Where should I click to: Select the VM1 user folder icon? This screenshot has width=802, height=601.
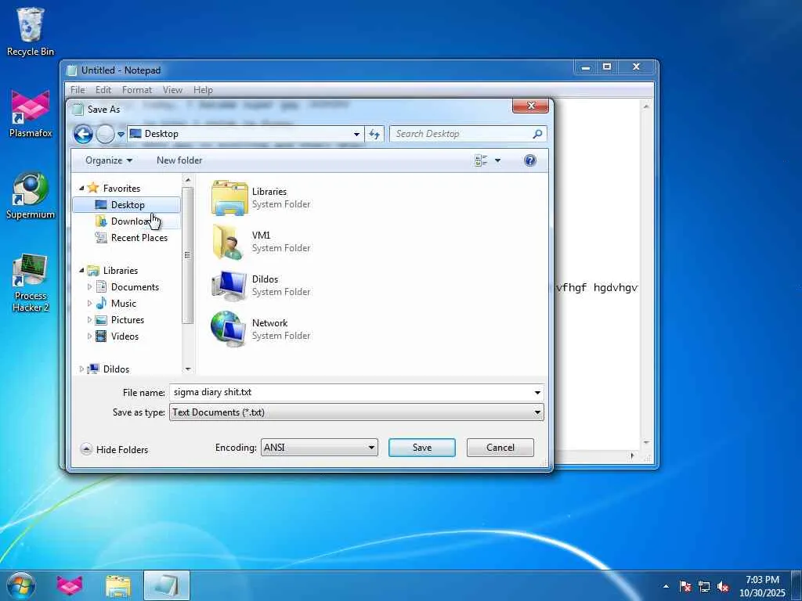pos(228,242)
